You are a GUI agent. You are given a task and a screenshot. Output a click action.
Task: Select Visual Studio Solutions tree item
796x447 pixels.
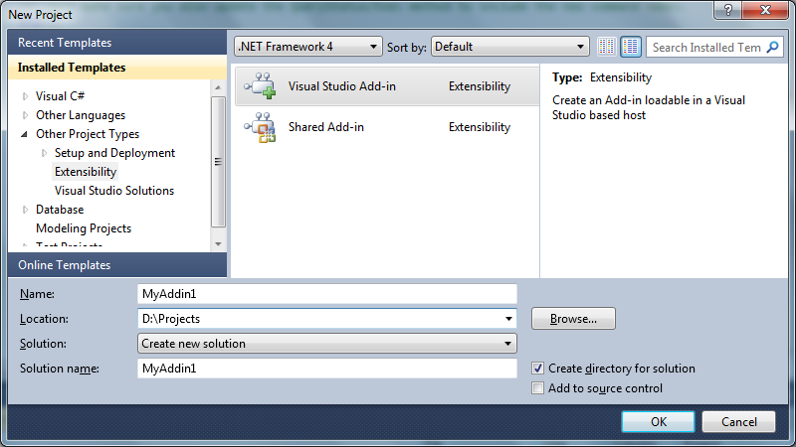click(x=114, y=191)
